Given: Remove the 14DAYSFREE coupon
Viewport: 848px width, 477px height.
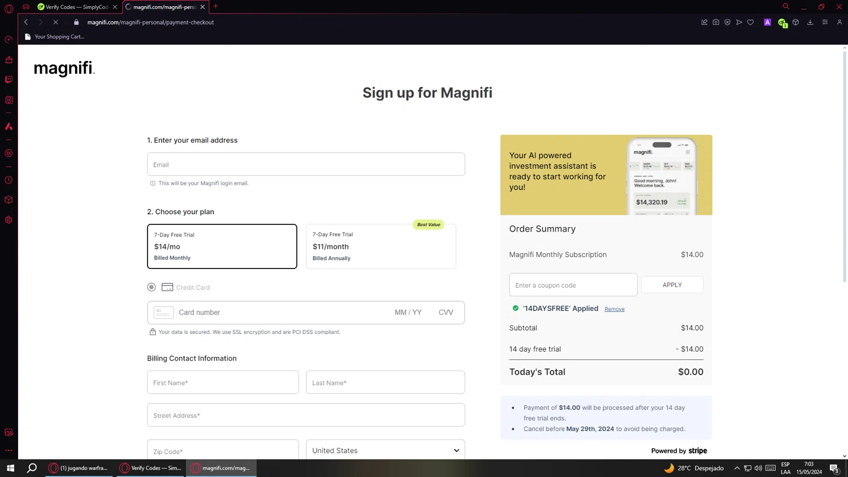Looking at the screenshot, I should 615,309.
